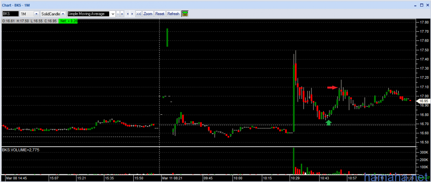This screenshot has height=182, width=431.
Task: Open the SolidCandle chart style dropdown
Action: click(x=63, y=14)
